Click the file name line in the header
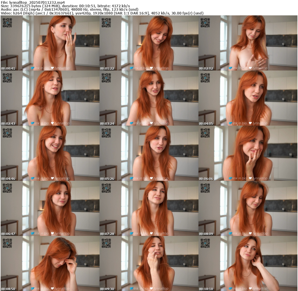 pos(33,2)
